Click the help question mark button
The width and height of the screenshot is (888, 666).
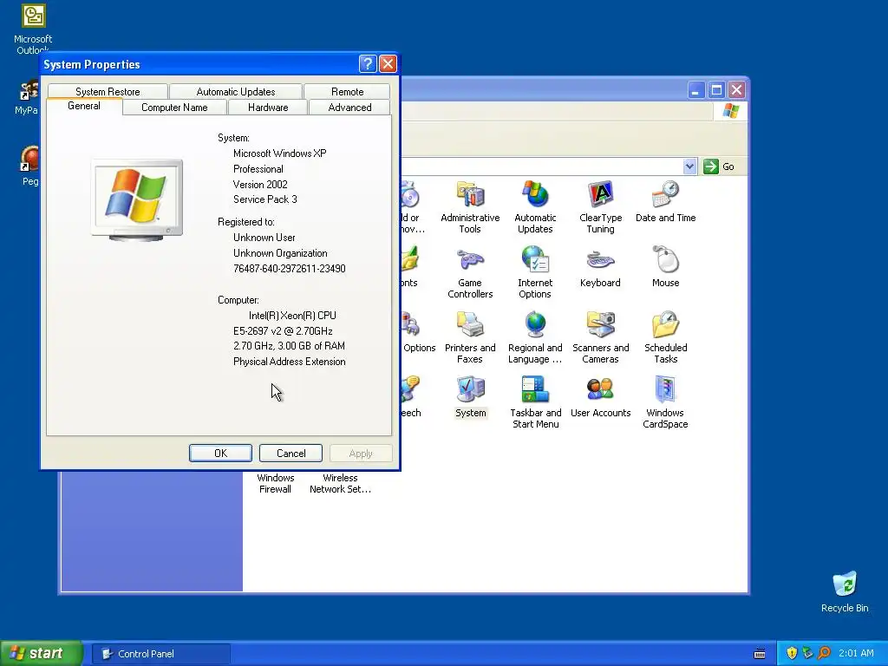368,63
